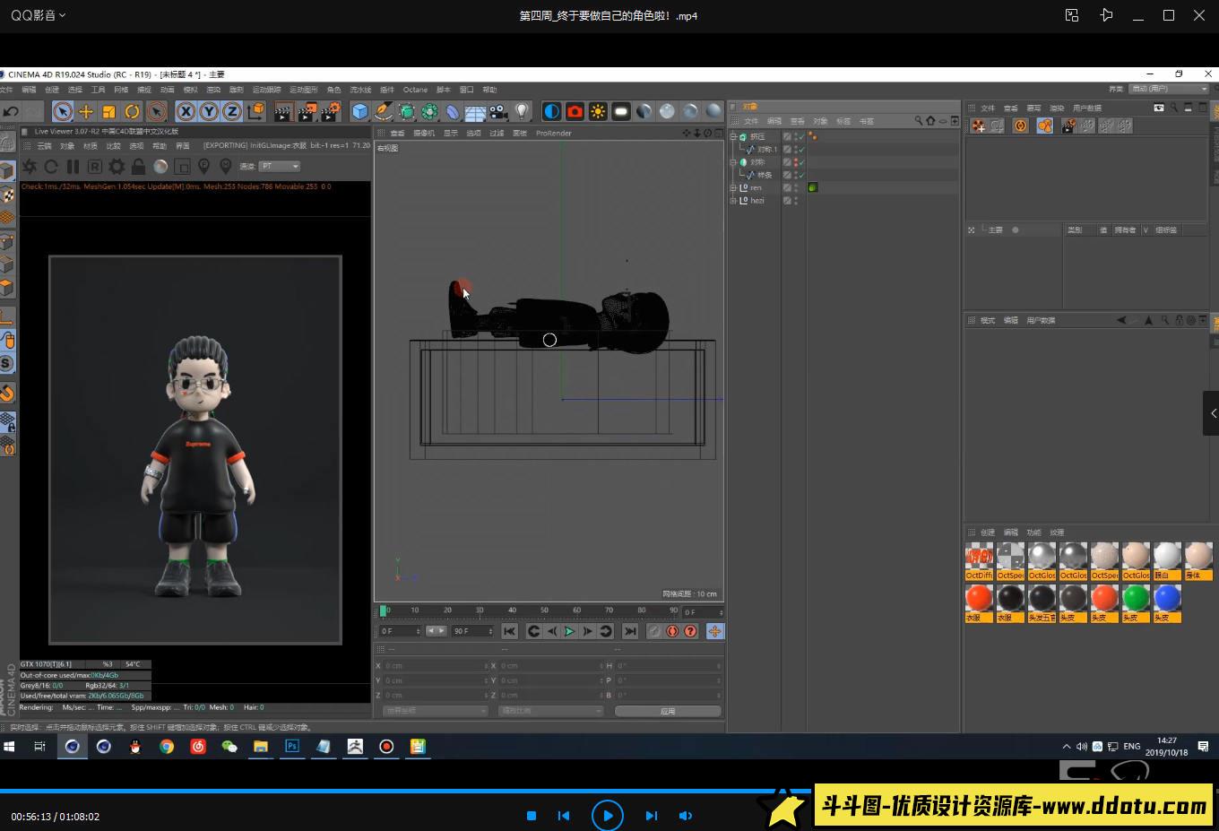Click record keyframe button

(x=654, y=631)
